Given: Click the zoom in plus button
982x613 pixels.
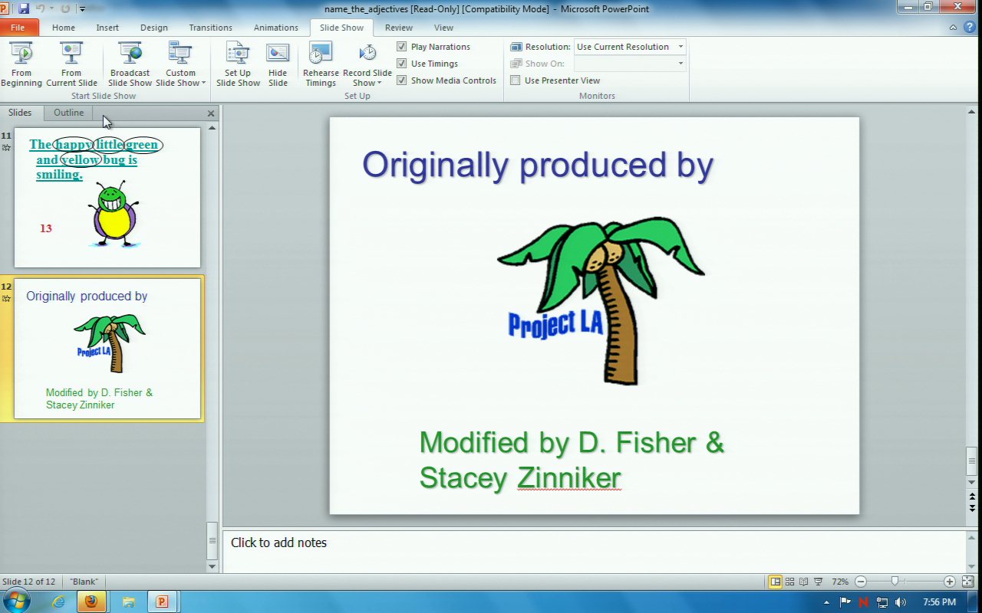Looking at the screenshot, I should click(x=950, y=582).
